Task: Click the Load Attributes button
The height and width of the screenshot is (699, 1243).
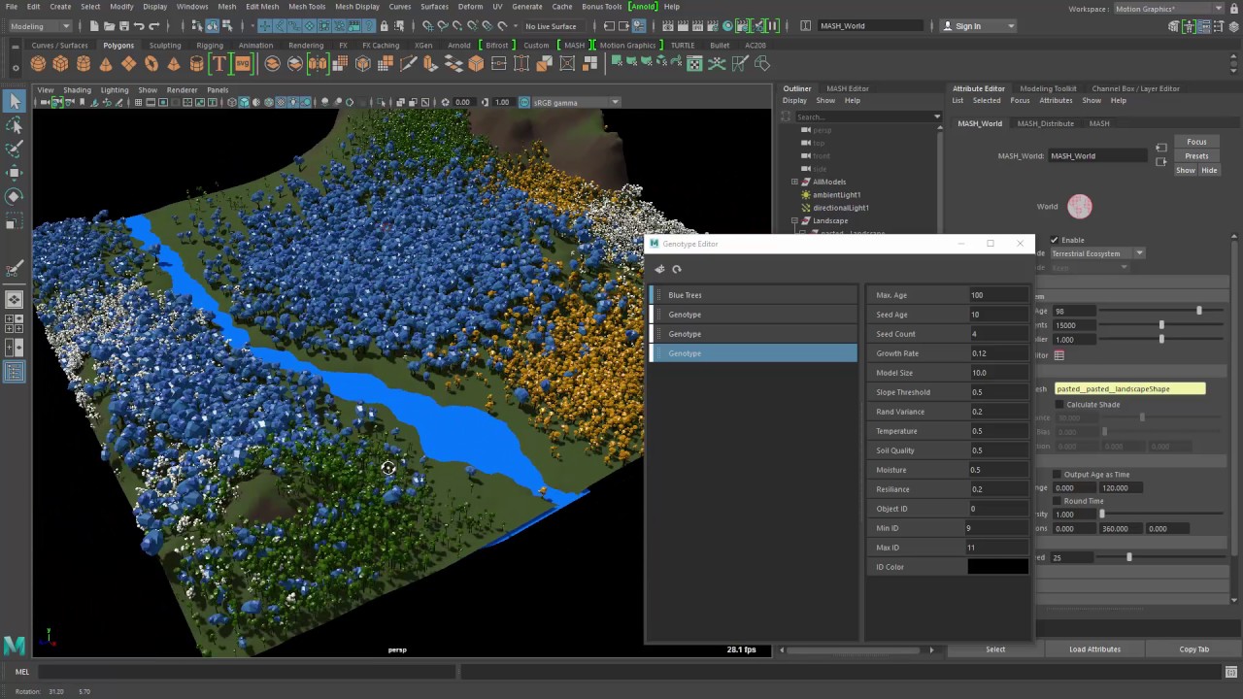Action: [1094, 649]
